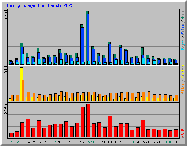
Task: Click day 5 on the x-axis
Action: [34, 142]
